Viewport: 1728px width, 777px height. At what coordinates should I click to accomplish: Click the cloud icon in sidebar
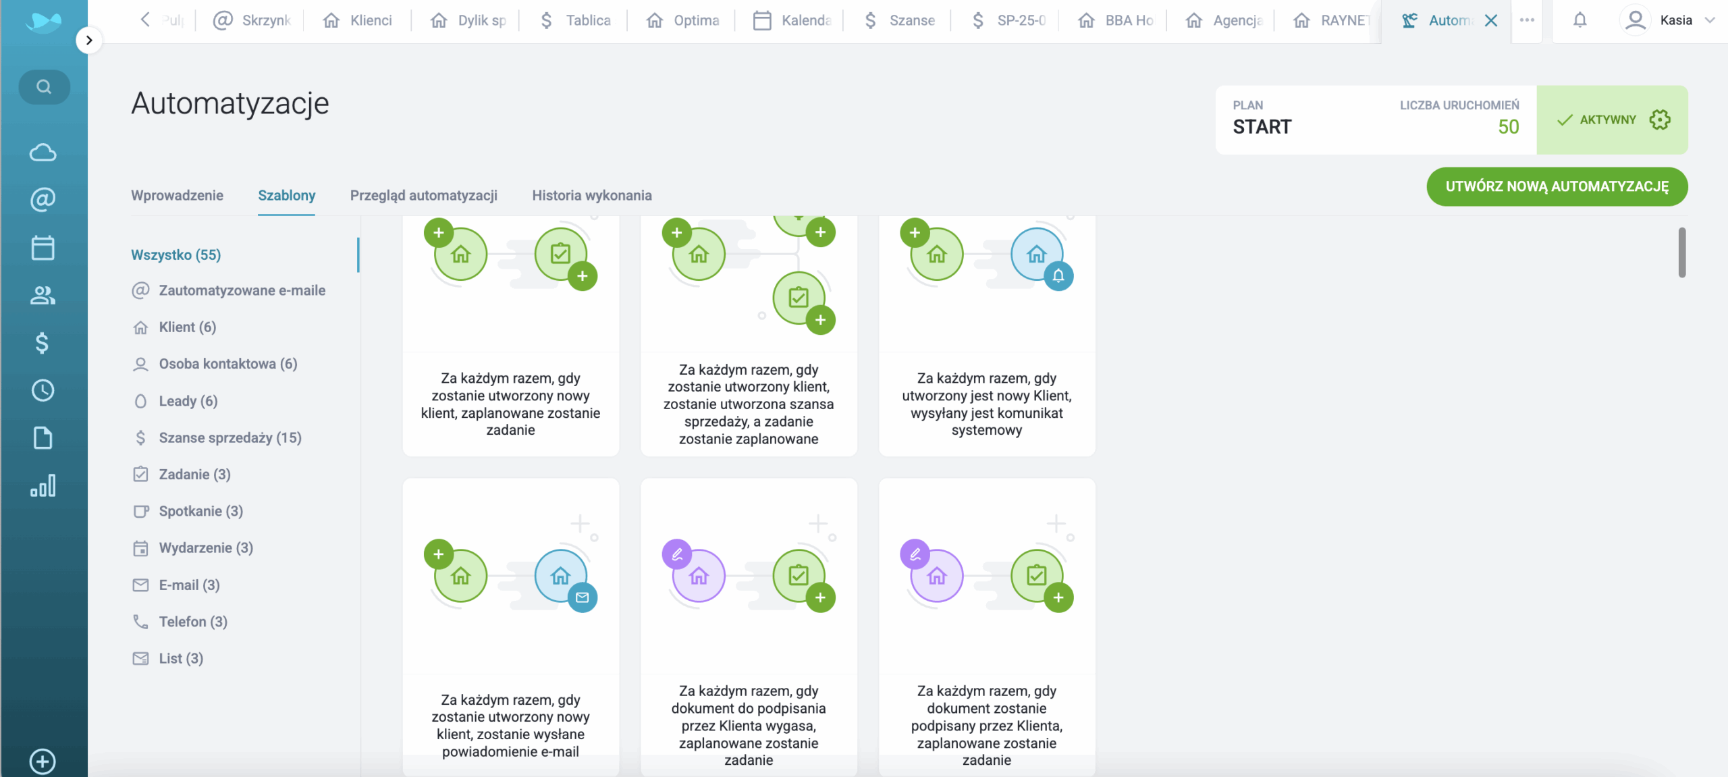(43, 153)
